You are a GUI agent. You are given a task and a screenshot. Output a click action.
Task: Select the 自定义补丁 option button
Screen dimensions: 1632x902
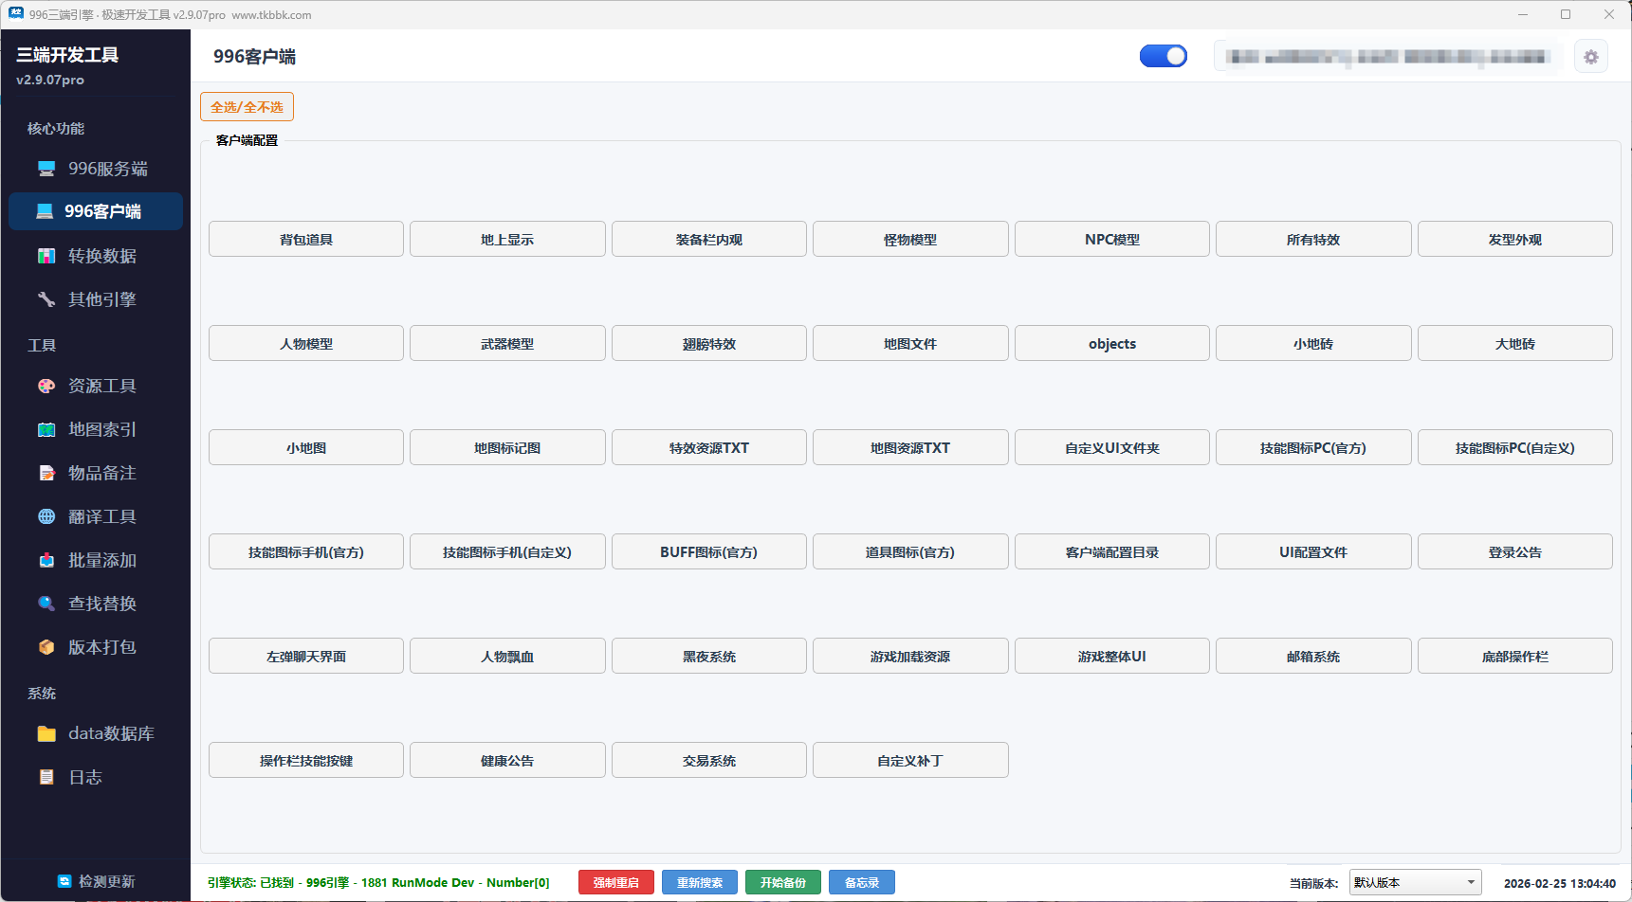[909, 761]
